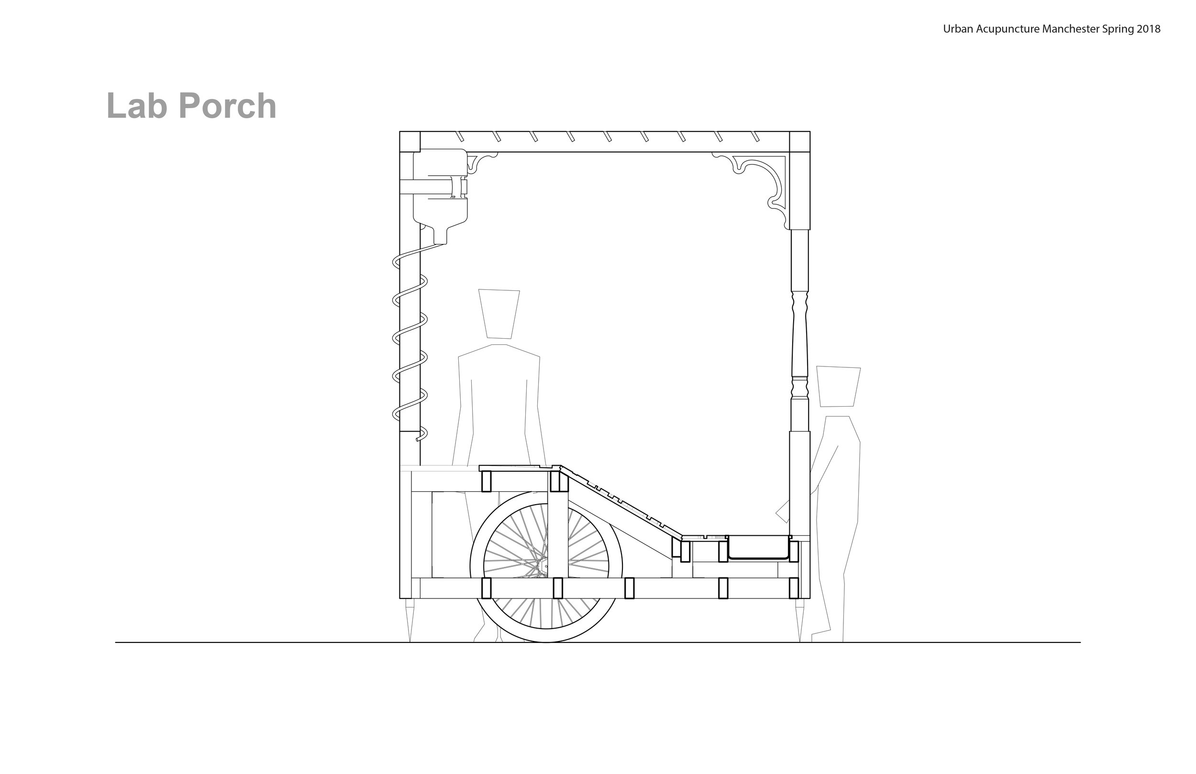Click "Urban Acupuncture Manchester Spring 2018" header text
The width and height of the screenshot is (1196, 774).
(1052, 29)
